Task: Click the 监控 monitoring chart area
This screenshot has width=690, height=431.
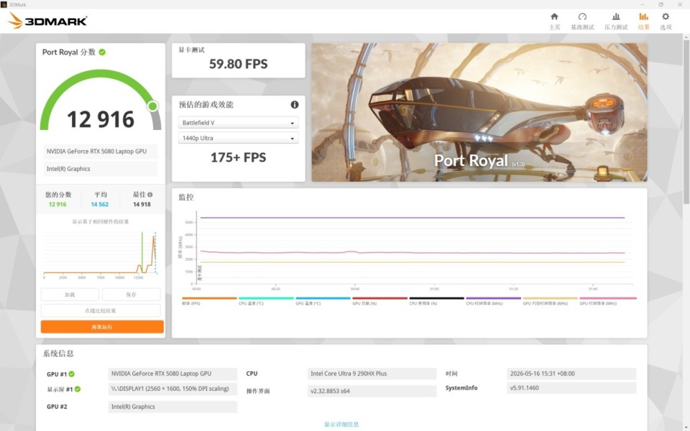Action: coord(408,251)
